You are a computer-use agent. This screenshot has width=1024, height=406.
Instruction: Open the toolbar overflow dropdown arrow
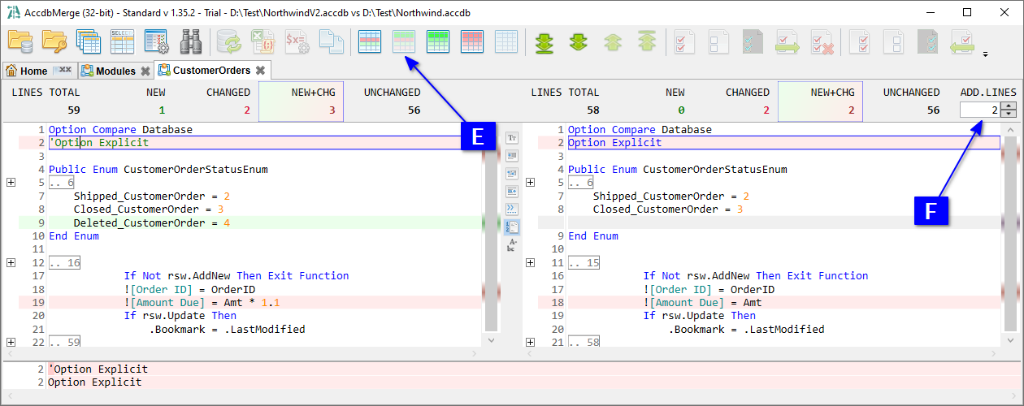[986, 54]
